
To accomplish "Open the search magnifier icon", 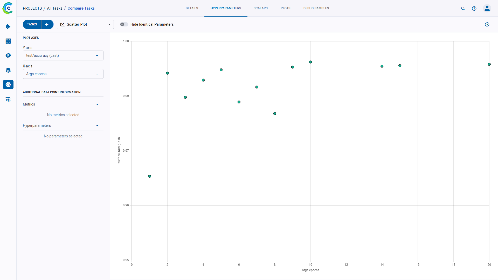I will pos(463,8).
